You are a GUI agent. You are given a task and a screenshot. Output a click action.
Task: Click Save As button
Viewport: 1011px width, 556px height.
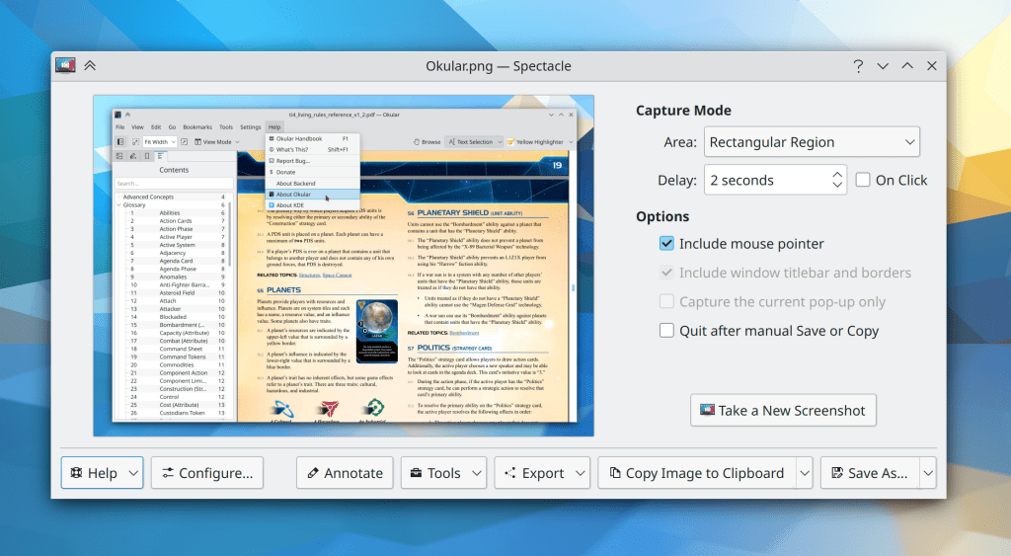868,473
